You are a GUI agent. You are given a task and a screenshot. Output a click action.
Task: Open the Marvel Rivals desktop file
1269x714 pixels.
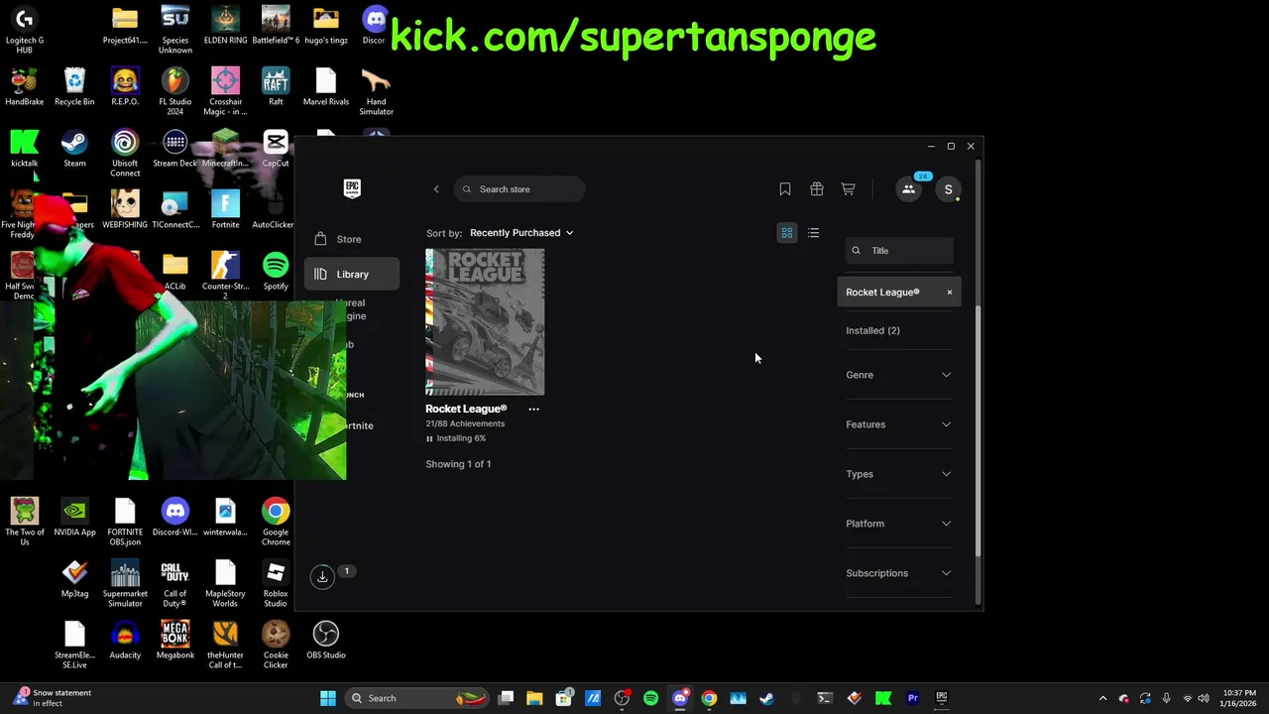(x=325, y=87)
